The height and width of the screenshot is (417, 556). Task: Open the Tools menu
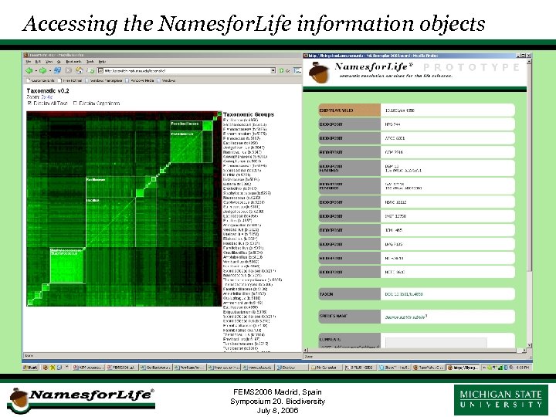pyautogui.click(x=90, y=62)
